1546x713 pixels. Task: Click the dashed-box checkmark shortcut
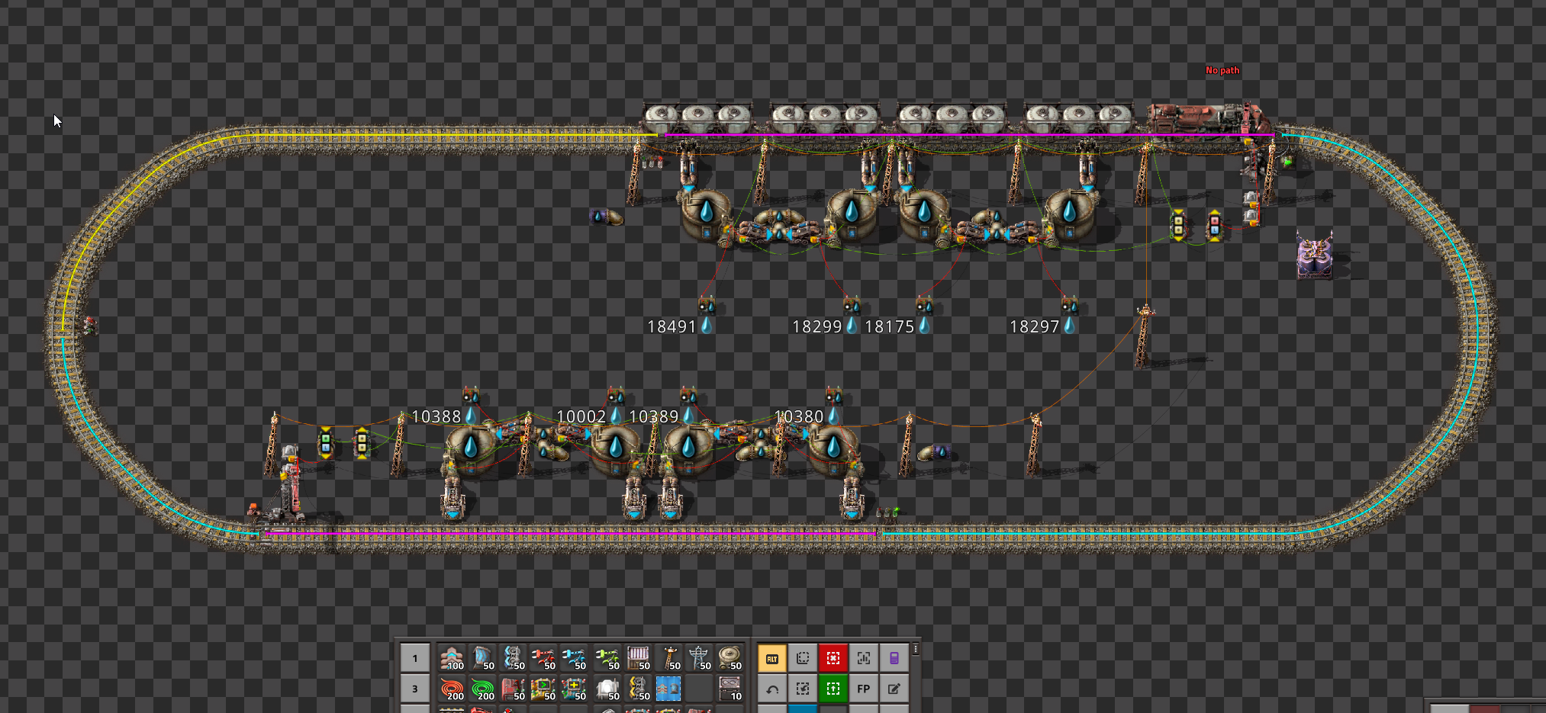803,689
